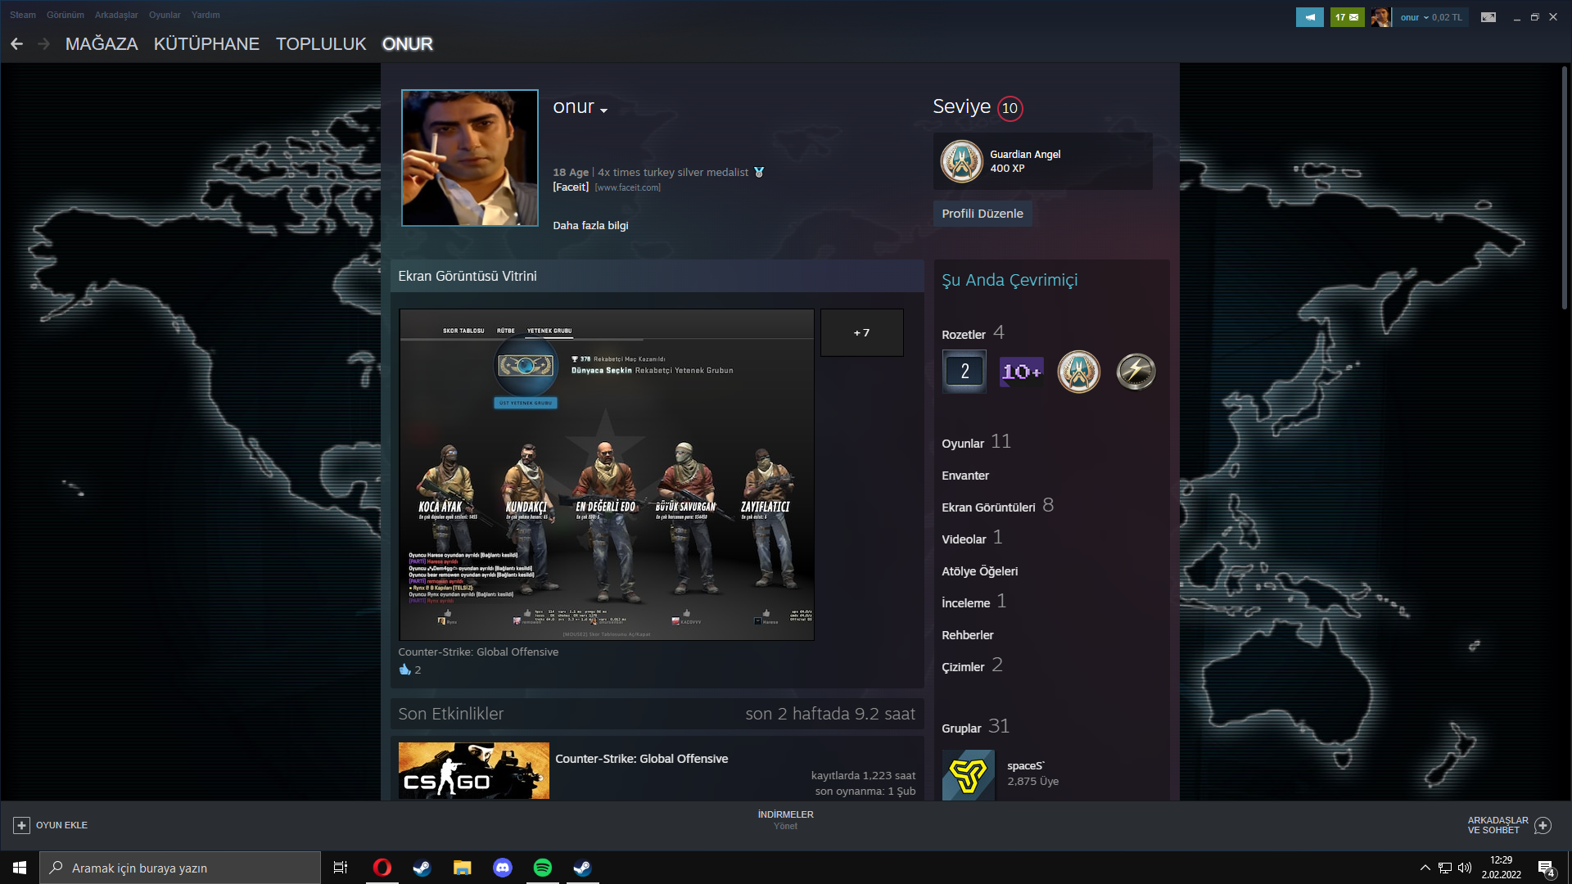Open the Oyunlar menu
The width and height of the screenshot is (1572, 884).
click(x=165, y=15)
